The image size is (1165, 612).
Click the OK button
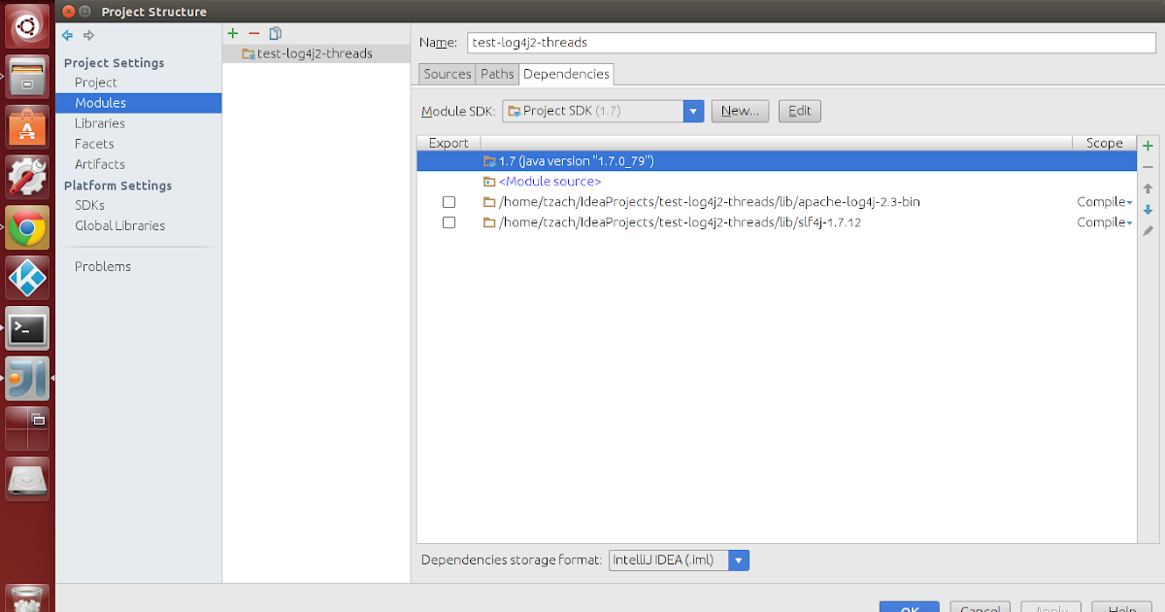click(909, 607)
